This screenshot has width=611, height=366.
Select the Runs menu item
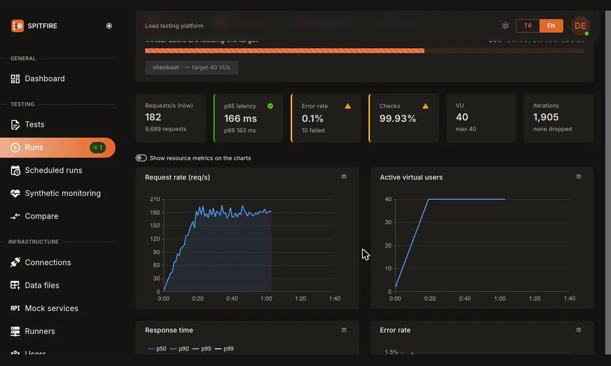click(x=58, y=147)
